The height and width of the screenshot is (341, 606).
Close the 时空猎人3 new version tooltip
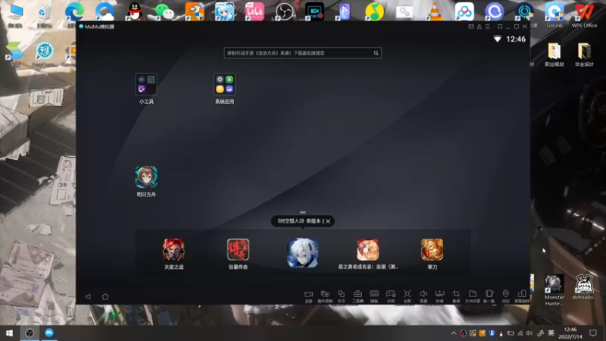[x=328, y=221]
